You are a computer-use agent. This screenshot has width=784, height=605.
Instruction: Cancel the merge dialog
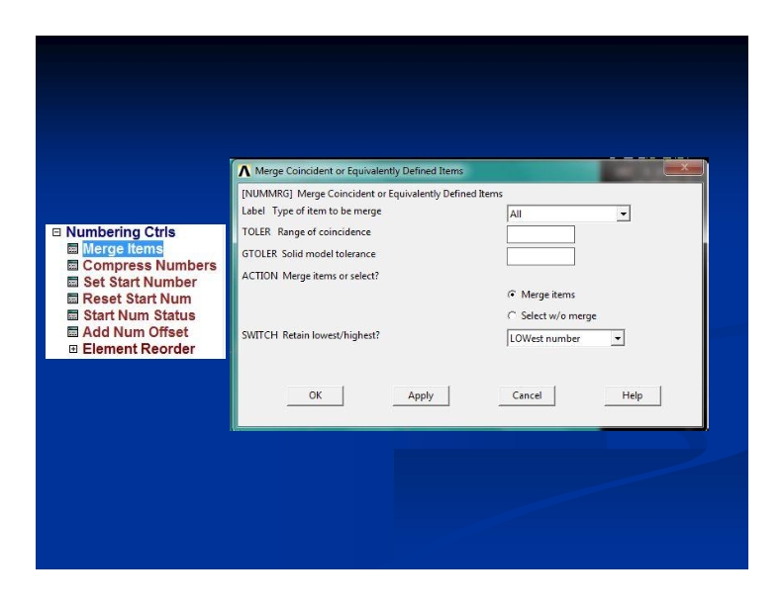pos(527,395)
